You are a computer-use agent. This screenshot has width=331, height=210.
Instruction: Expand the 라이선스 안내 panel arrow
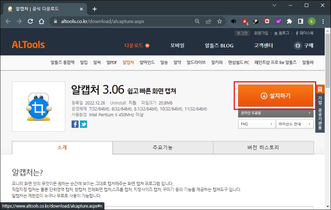click(310, 124)
